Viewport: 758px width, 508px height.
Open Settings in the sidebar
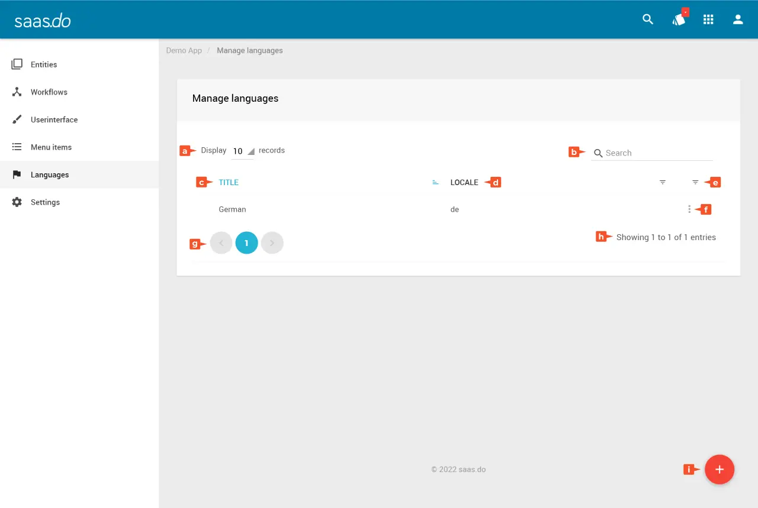click(45, 202)
